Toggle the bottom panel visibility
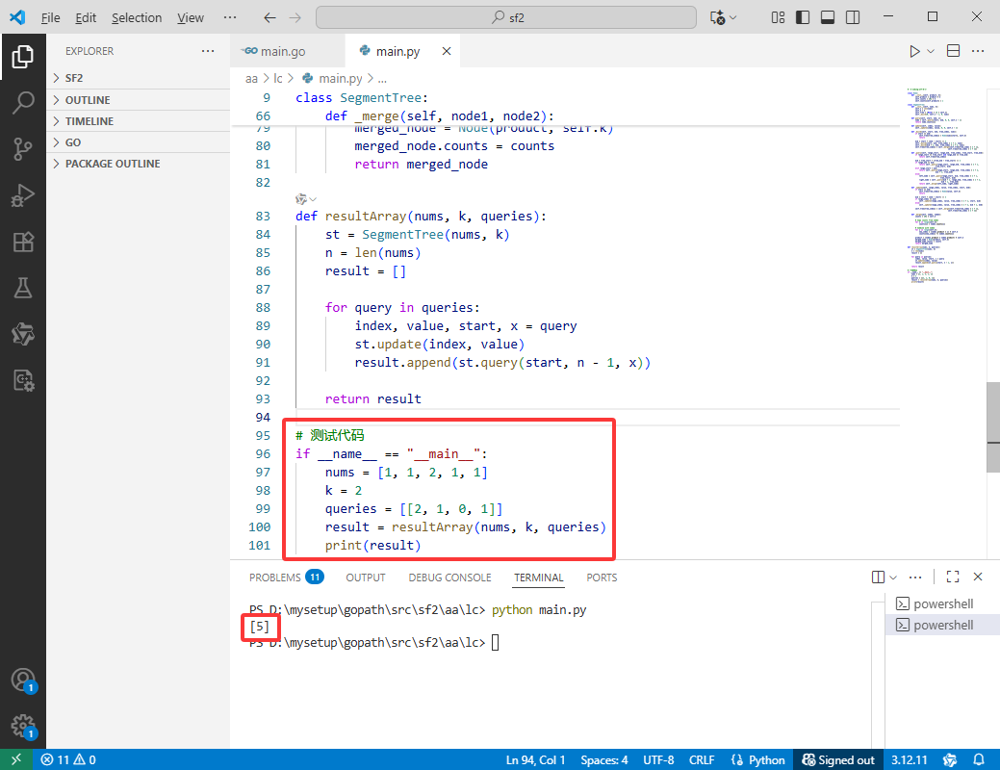The image size is (1000, 770). pyautogui.click(x=828, y=18)
